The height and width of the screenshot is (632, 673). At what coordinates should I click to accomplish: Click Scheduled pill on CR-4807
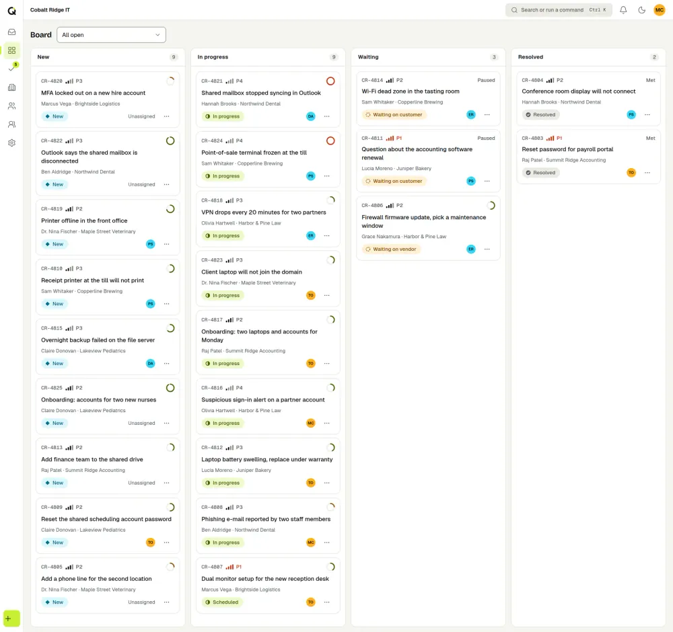(222, 602)
